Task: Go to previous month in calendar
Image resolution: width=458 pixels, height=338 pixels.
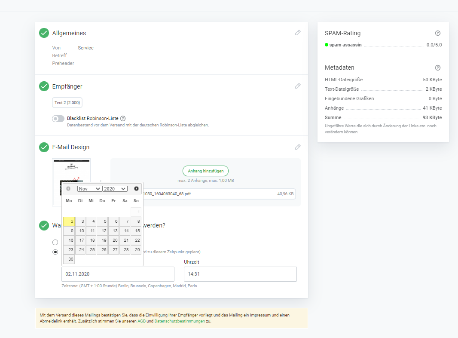Action: coord(68,189)
